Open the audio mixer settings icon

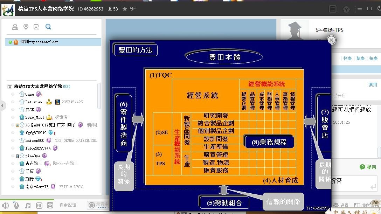[39, 206]
